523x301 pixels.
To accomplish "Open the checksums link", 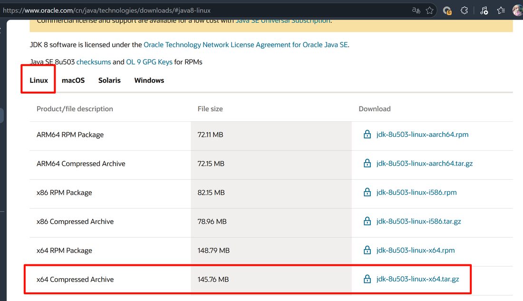I will point(93,62).
